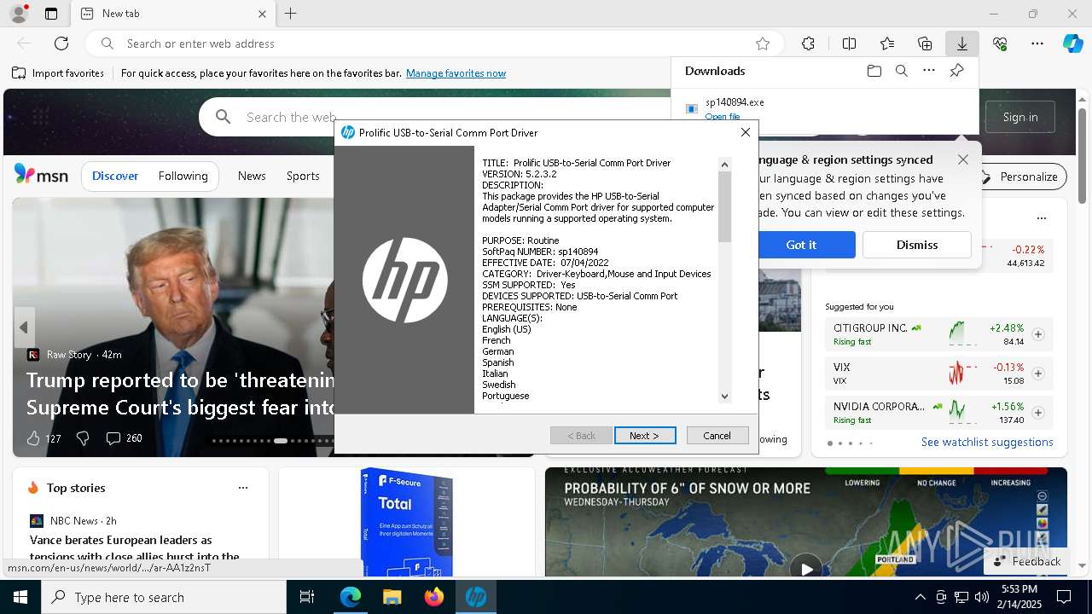Close the language settings synced popup
Screen dimensions: 1092x614
[x=963, y=159]
